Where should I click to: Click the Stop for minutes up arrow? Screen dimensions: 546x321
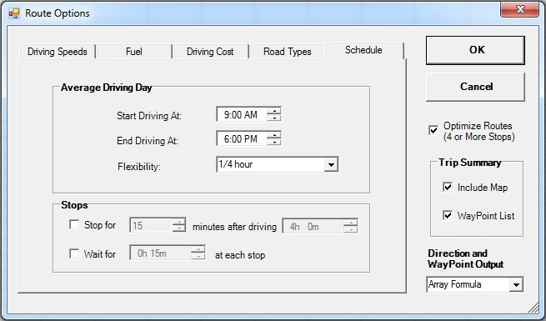(179, 222)
